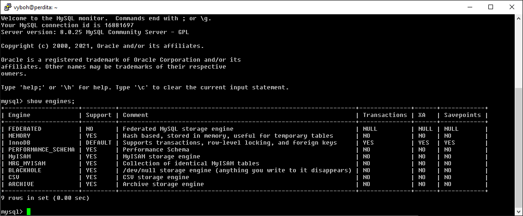Close the vyboh@perdita terminal window
The width and height of the screenshot is (523, 216).
[511, 7]
